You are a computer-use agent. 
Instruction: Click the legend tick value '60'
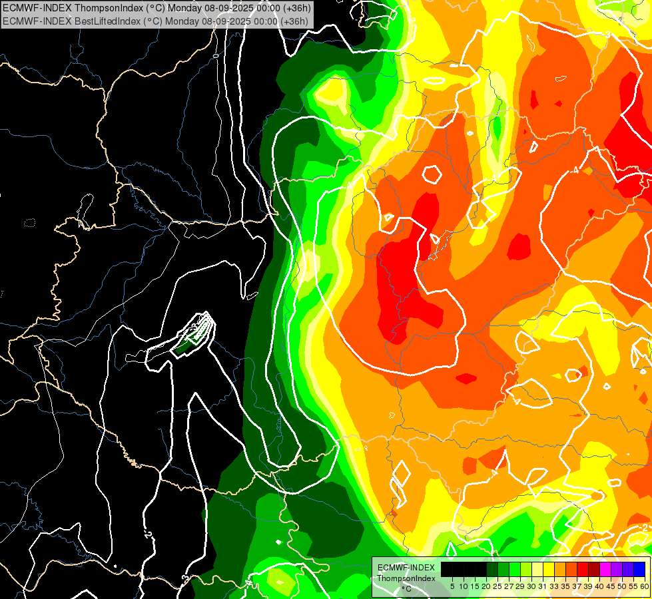click(x=645, y=586)
